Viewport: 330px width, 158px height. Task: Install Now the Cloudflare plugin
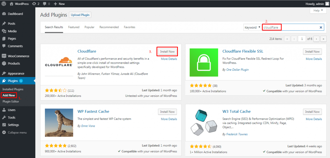pos(167,51)
